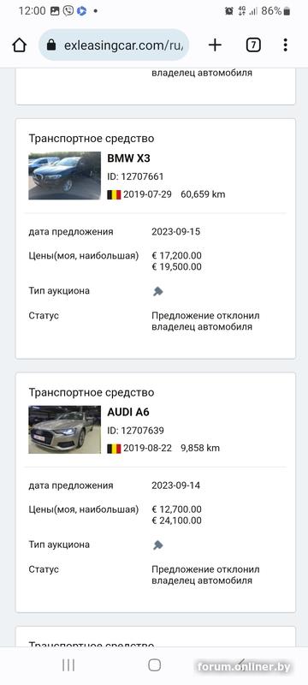Tap the auction hammer icon for BMW X3
This screenshot has width=308, height=685.
pos(158,291)
